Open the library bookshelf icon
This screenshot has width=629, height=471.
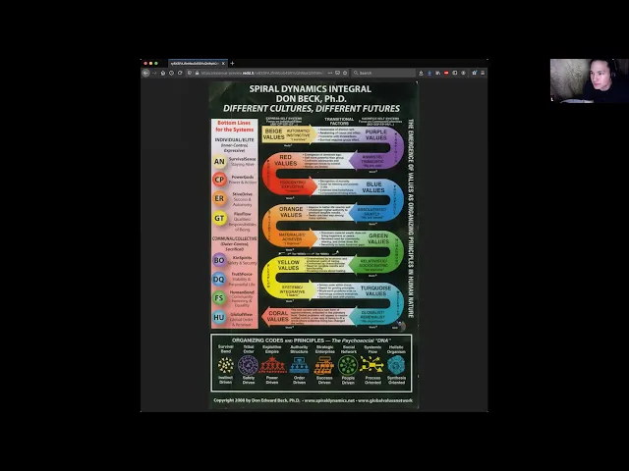pyautogui.click(x=437, y=73)
